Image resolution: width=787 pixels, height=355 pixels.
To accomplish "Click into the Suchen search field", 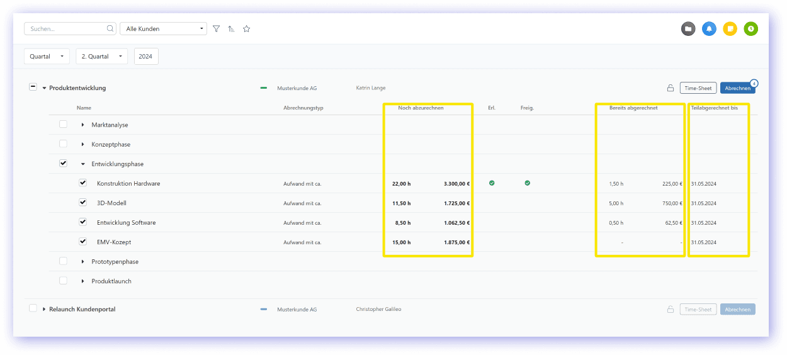I will (x=64, y=29).
